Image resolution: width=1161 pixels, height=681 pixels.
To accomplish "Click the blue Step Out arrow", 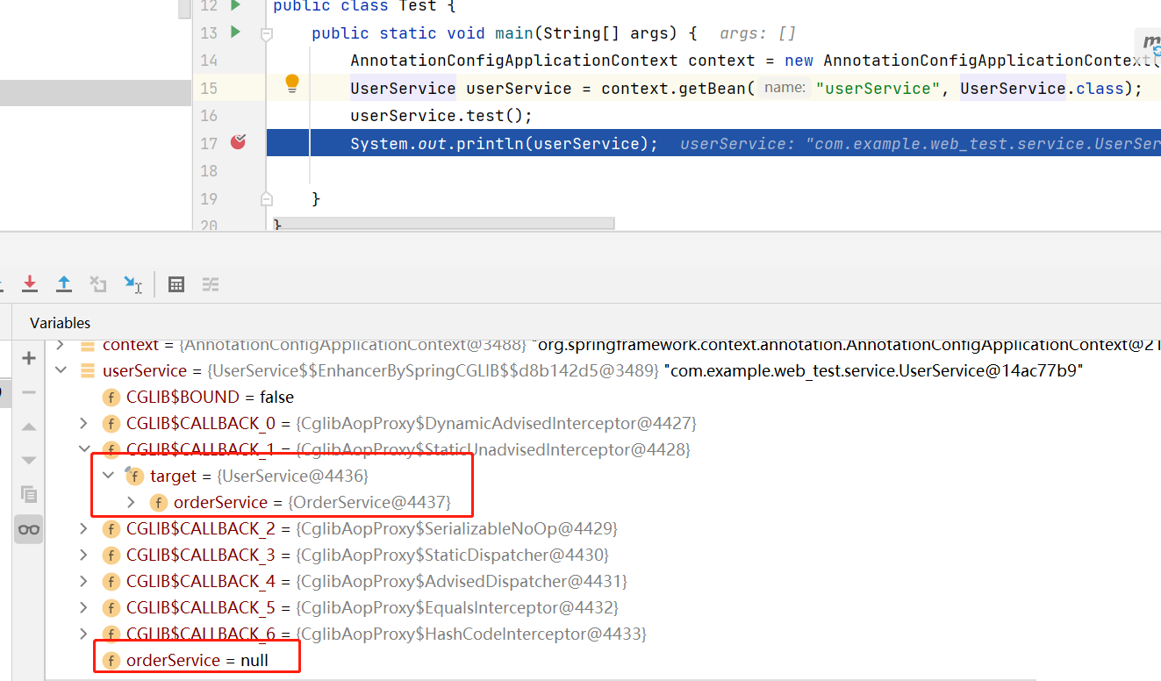I will pyautogui.click(x=64, y=283).
